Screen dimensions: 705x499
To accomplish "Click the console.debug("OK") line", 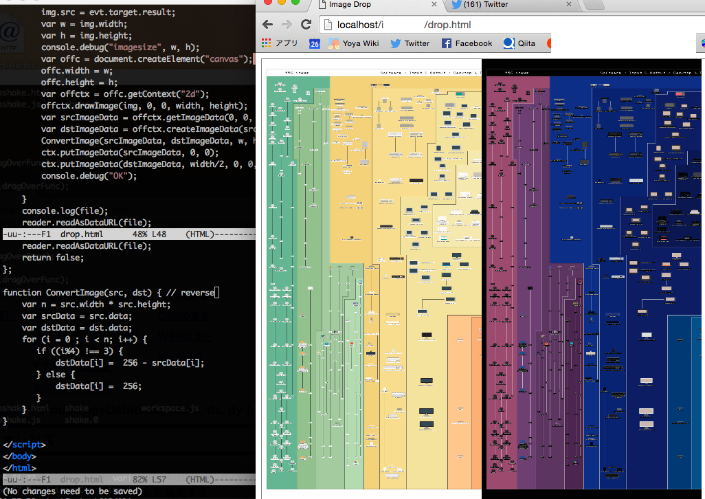I will [x=89, y=176].
